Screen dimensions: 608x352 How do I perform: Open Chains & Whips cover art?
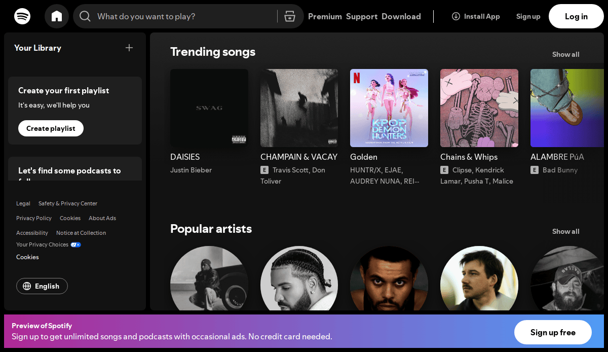tap(479, 108)
